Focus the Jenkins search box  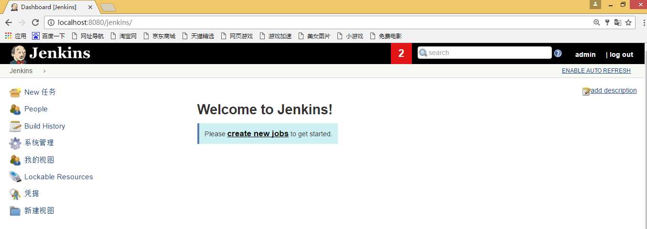click(x=485, y=53)
